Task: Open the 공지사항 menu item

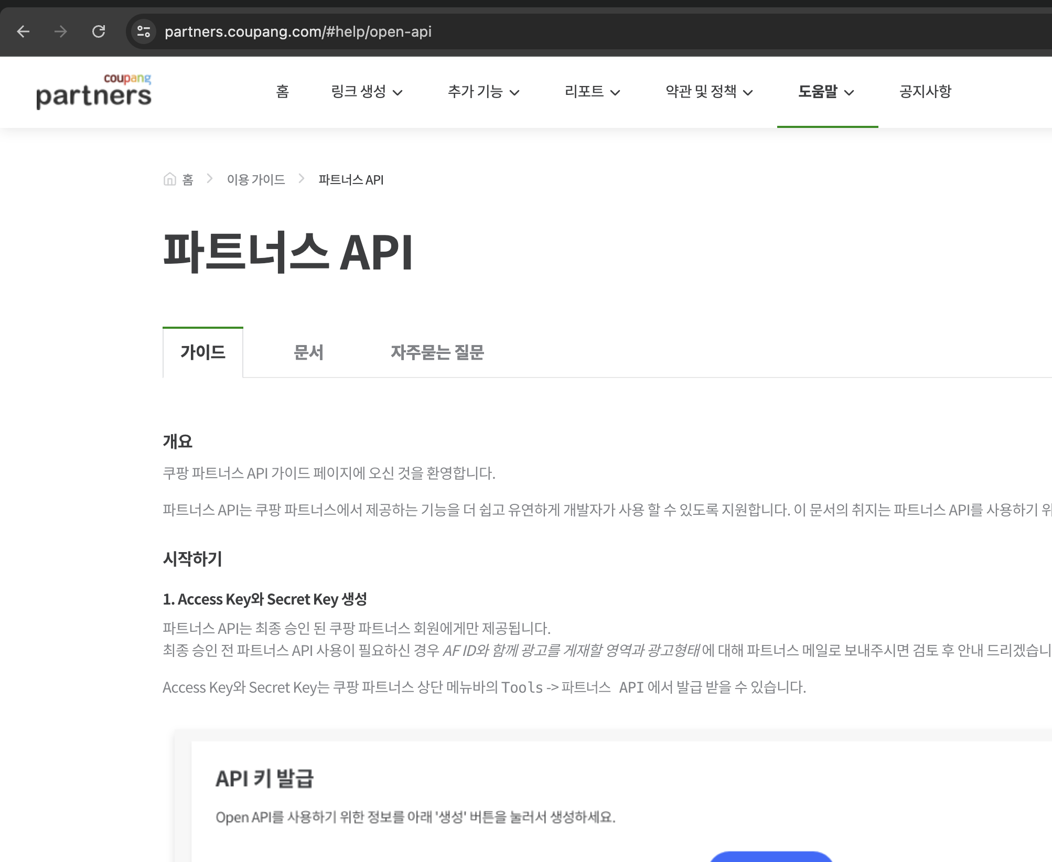Action: point(925,92)
